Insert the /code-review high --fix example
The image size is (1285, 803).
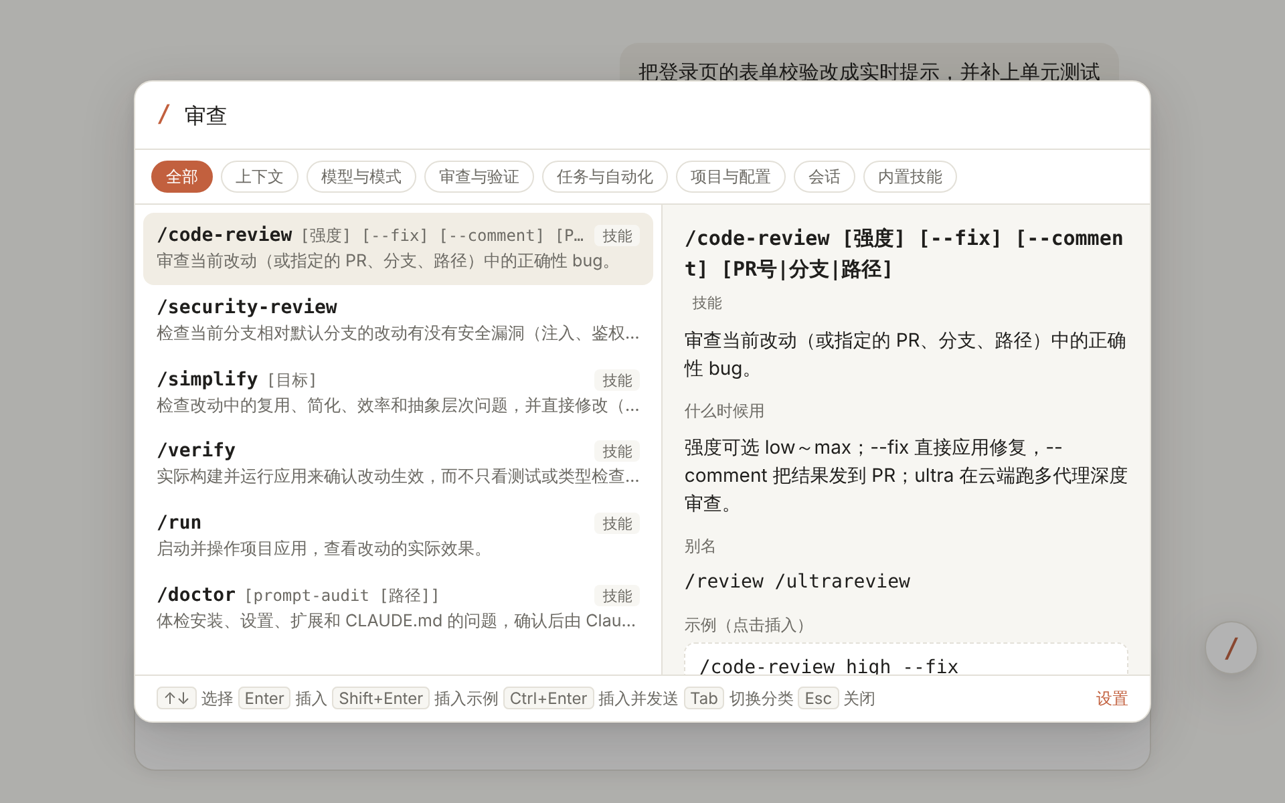coord(906,660)
